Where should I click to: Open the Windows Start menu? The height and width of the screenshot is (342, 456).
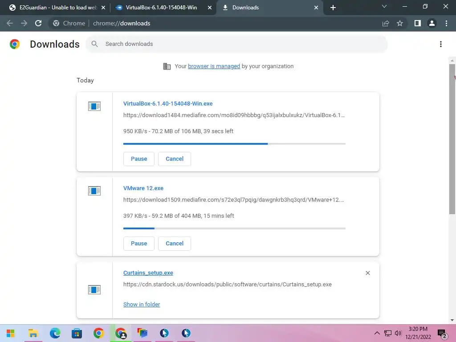coord(11,333)
